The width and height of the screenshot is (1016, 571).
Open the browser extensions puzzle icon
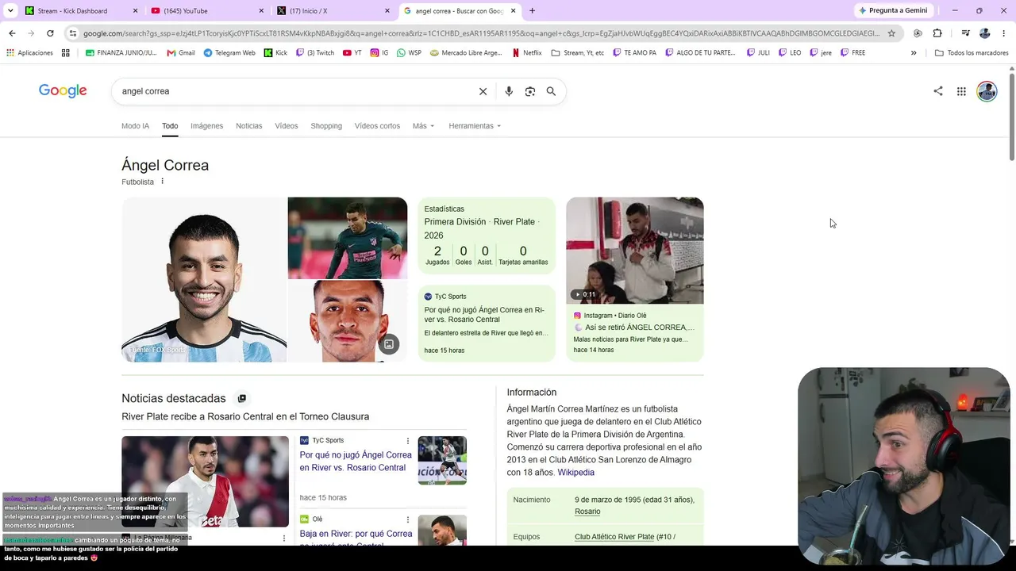coord(937,33)
